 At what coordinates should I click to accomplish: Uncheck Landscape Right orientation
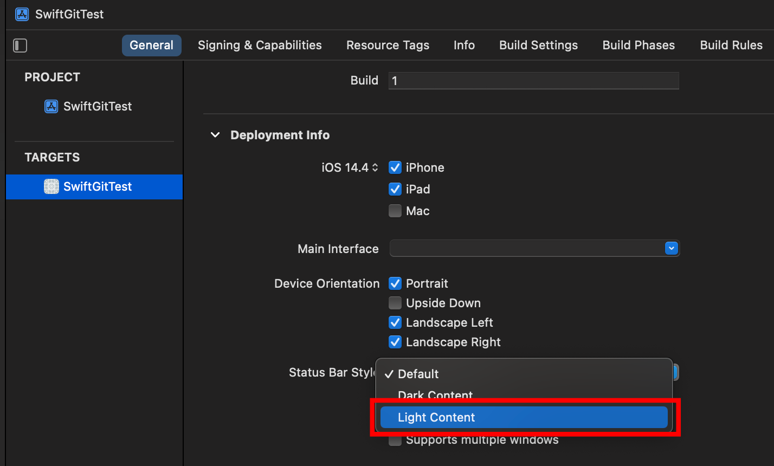coord(395,342)
